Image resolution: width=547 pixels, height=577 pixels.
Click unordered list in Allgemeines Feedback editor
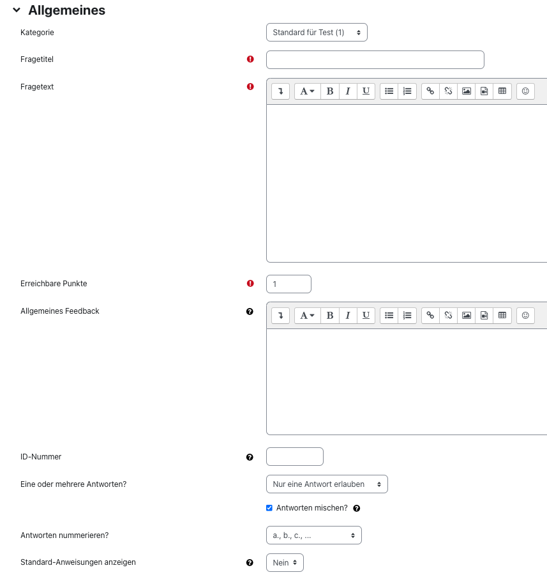coord(389,315)
